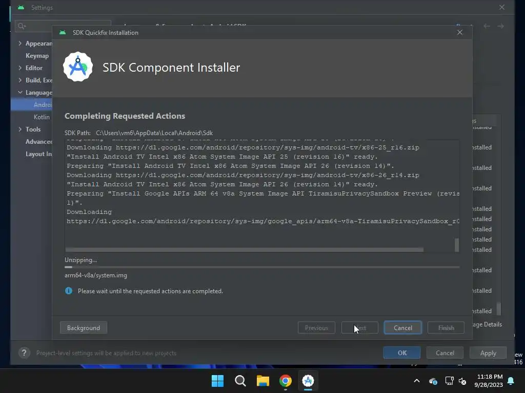Image resolution: width=525 pixels, height=393 pixels.
Task: Click the 'Completing Requested Actions' heading
Action: [x=125, y=116]
